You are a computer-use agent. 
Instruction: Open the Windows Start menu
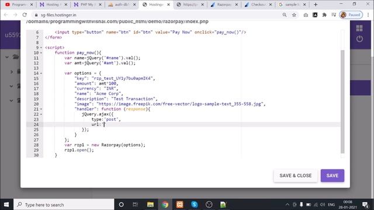(x=6, y=205)
